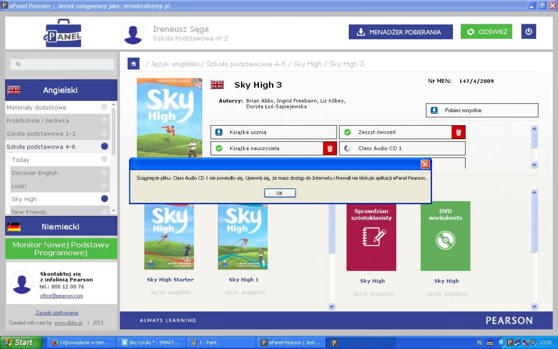Visit the www.dibby.pl link

pos(68,322)
